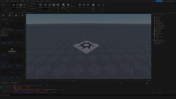Open the All Messages output dropdown
This screenshot has width=176, height=99.
[x=5, y=83]
